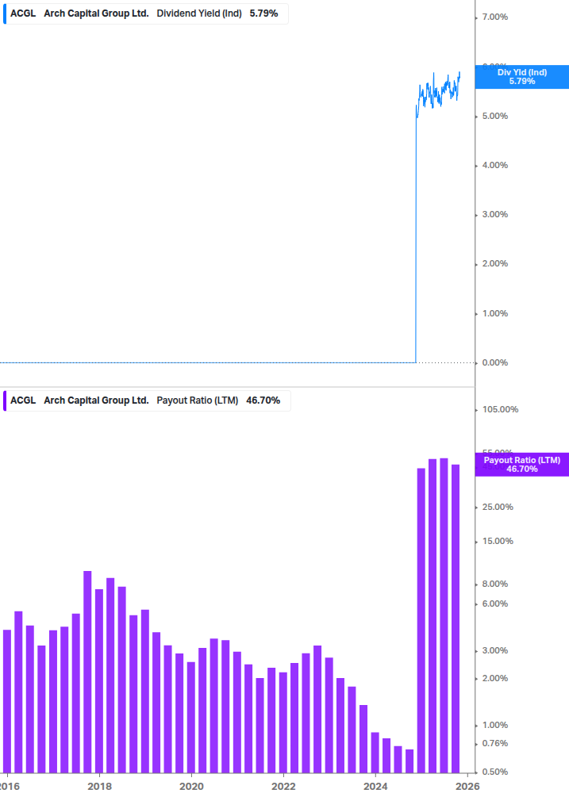Click the 2022 label on the time axis
This screenshot has width=569, height=797.
283,787
